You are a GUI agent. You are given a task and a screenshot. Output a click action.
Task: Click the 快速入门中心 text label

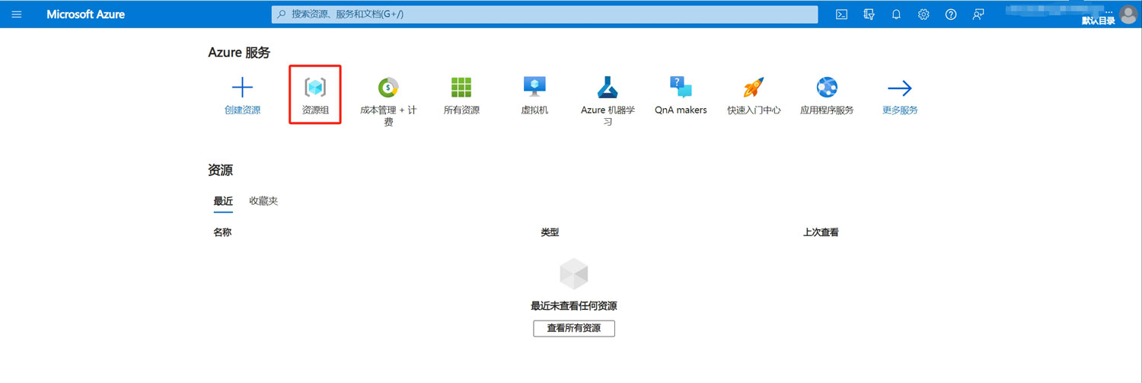(x=754, y=110)
